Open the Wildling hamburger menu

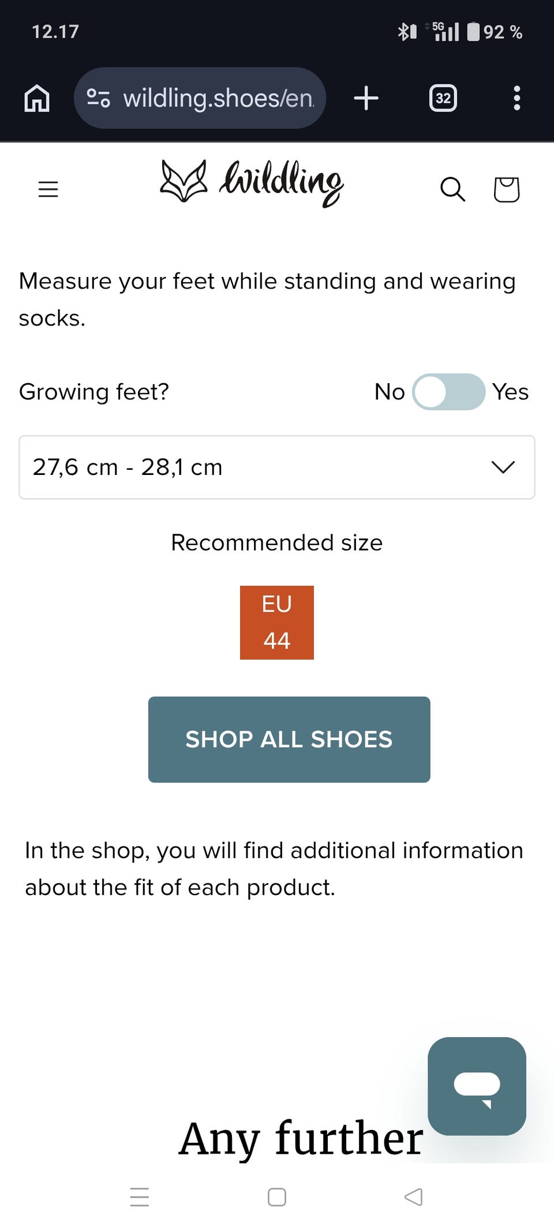pyautogui.click(x=48, y=189)
